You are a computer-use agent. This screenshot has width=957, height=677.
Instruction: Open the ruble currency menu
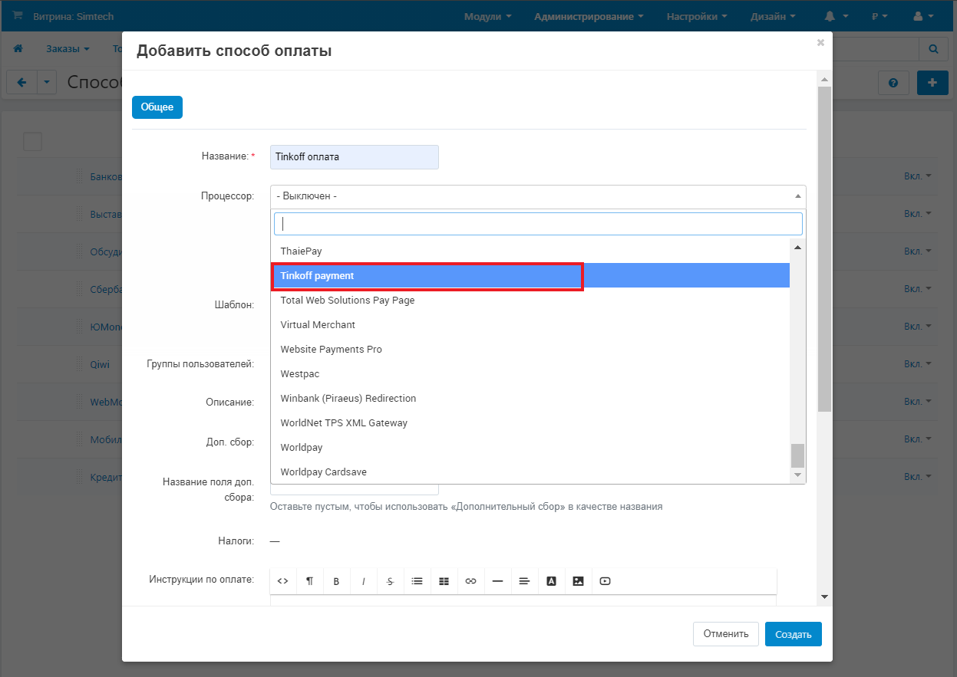[x=879, y=16]
